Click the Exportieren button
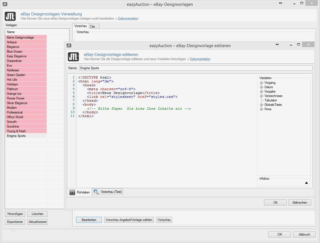Screen dimensions: 320x243 [15, 222]
